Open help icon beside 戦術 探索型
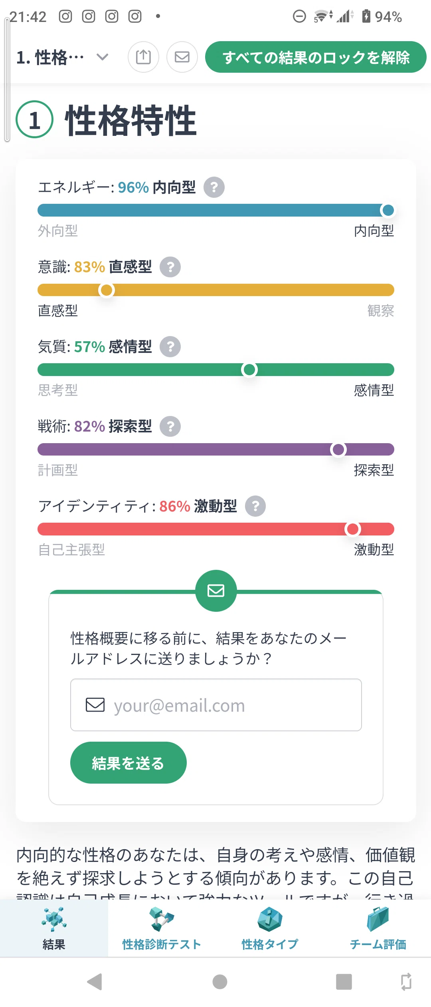This screenshot has height=1007, width=431. [170, 426]
